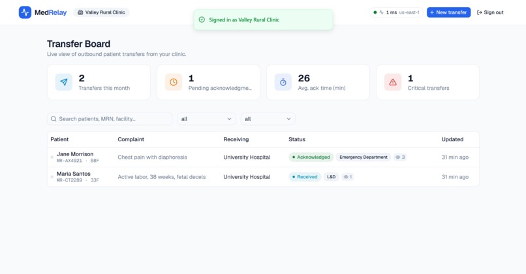Click the Updated column header
526x274 pixels.
point(452,139)
